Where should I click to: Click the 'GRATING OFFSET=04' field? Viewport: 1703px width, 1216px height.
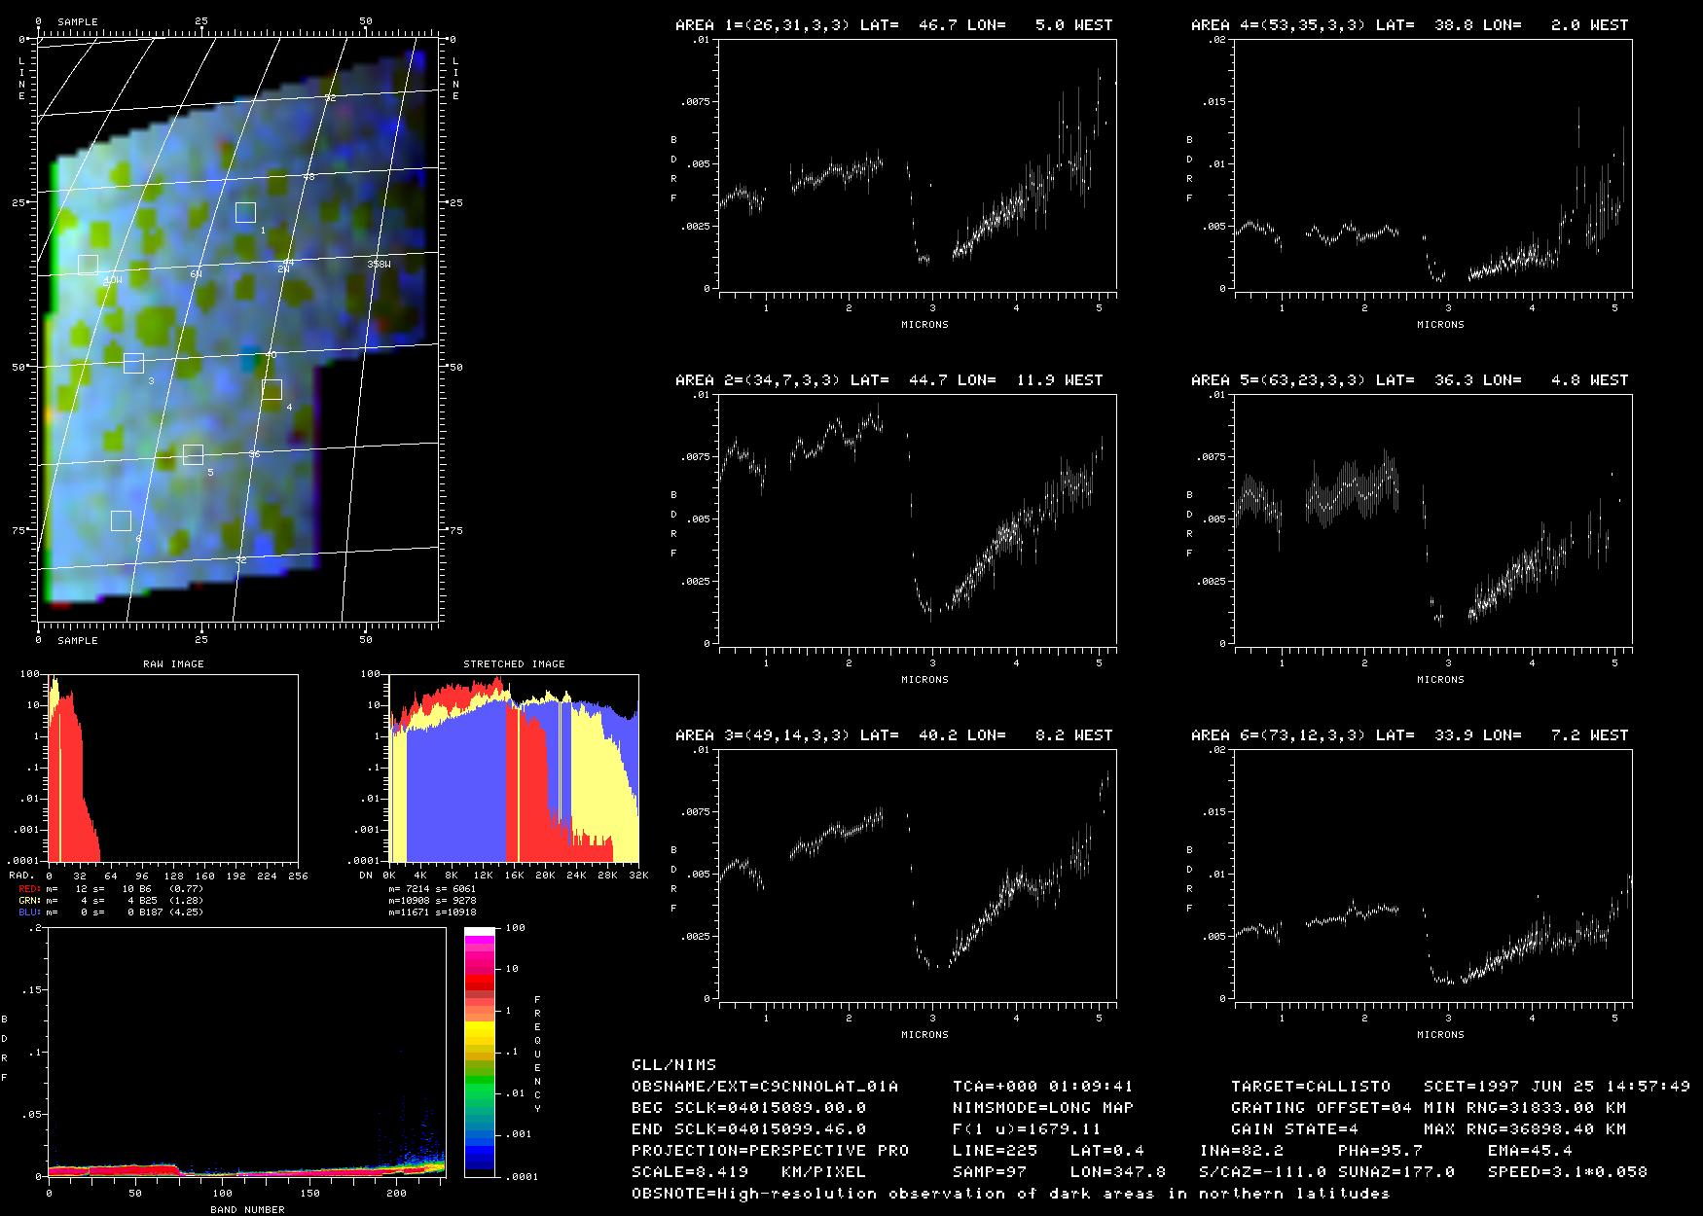(1322, 1108)
